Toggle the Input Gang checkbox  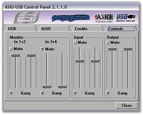[x=75, y=93]
